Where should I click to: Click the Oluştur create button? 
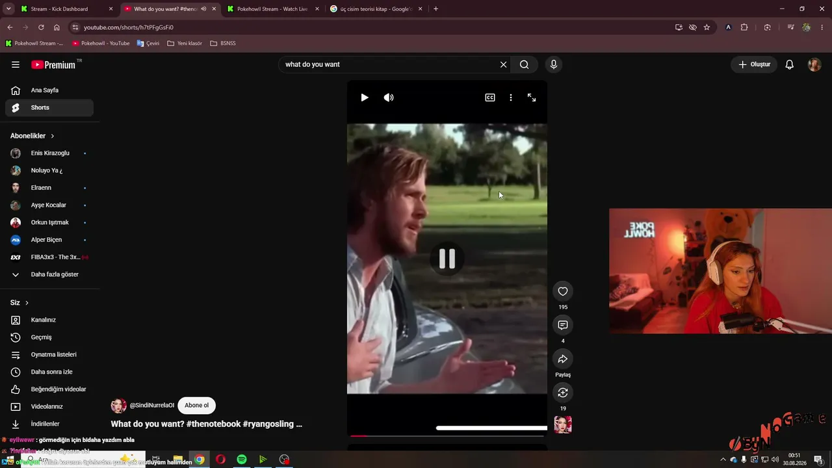[754, 64]
